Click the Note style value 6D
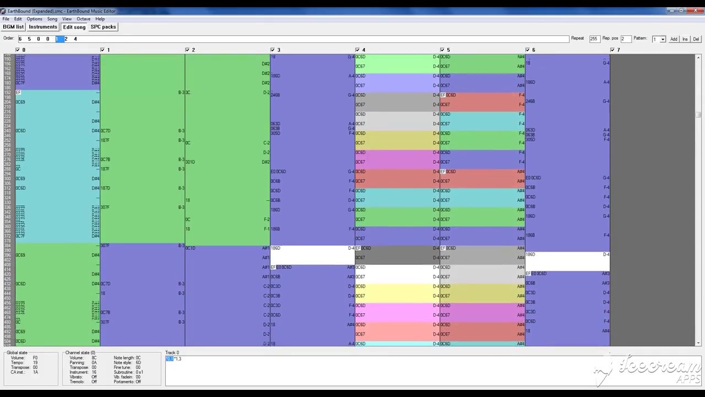The width and height of the screenshot is (705, 397). click(x=138, y=362)
